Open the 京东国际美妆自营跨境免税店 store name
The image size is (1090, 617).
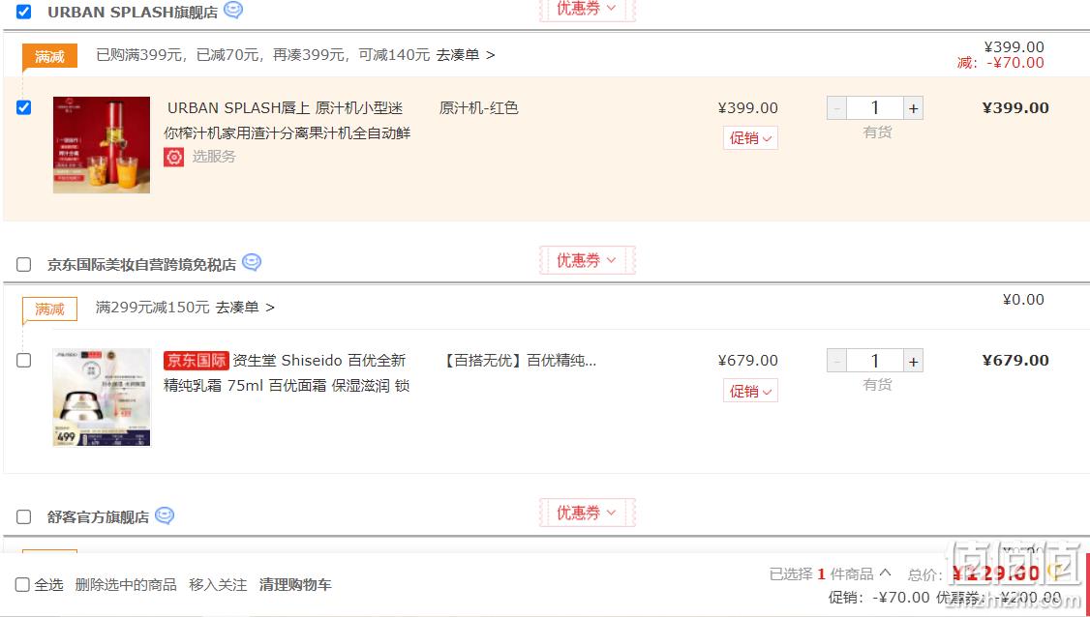point(141,265)
